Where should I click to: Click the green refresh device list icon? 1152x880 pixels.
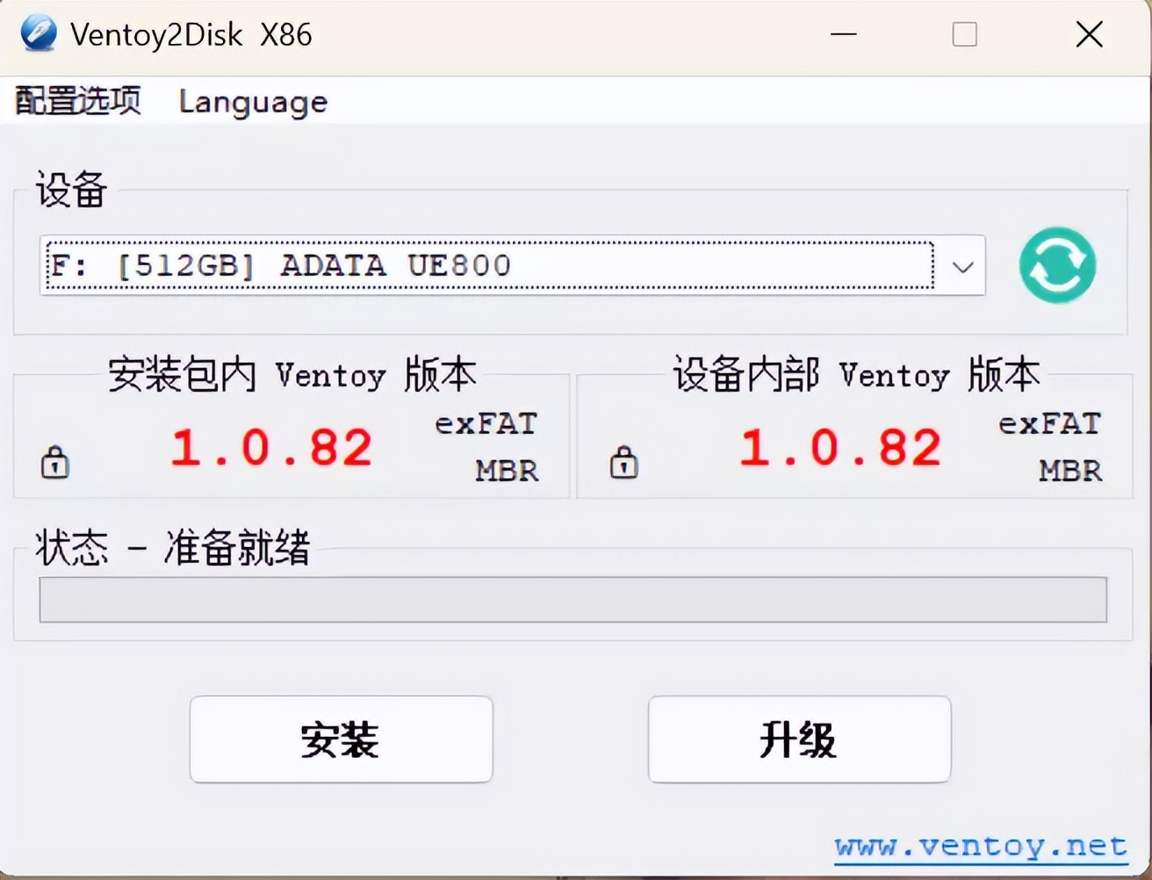1057,265
